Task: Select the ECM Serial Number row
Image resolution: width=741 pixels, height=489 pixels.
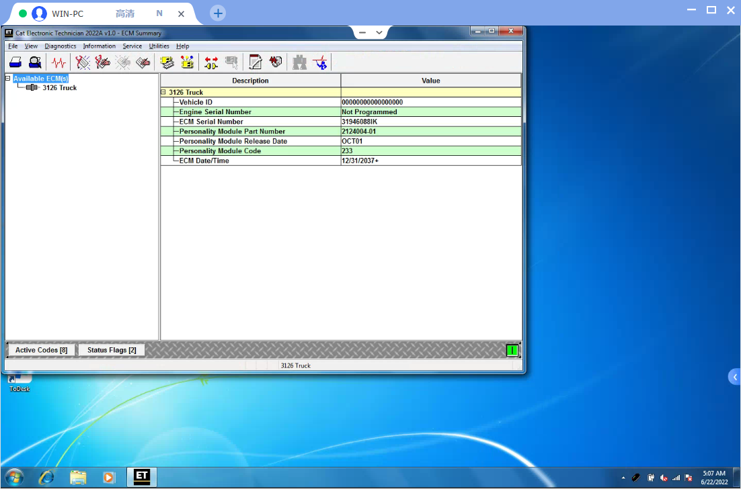Action: [341, 122]
